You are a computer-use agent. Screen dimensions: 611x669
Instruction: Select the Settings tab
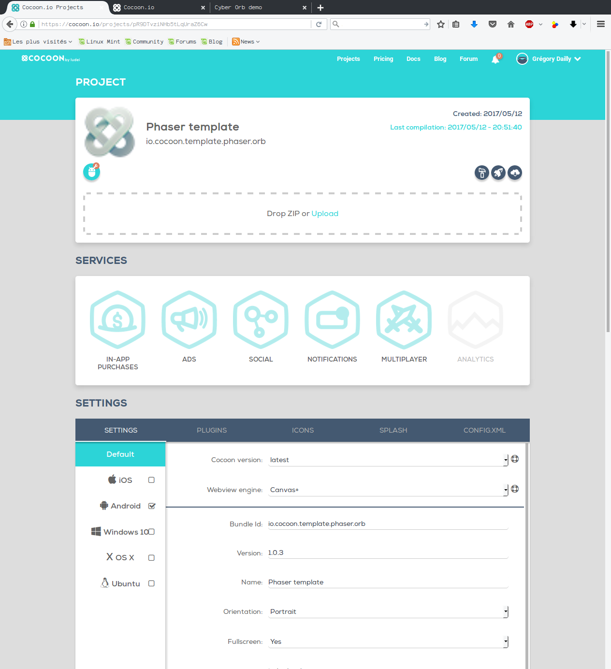point(121,430)
